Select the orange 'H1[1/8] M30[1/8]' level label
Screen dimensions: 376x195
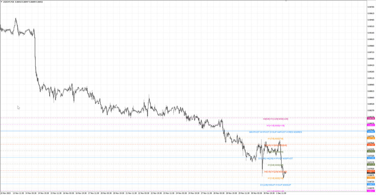(275, 178)
